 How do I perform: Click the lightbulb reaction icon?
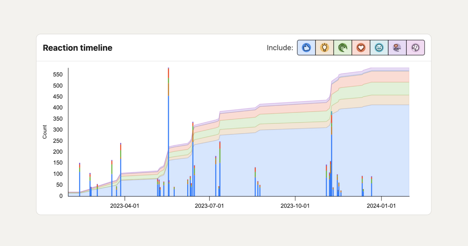point(324,47)
